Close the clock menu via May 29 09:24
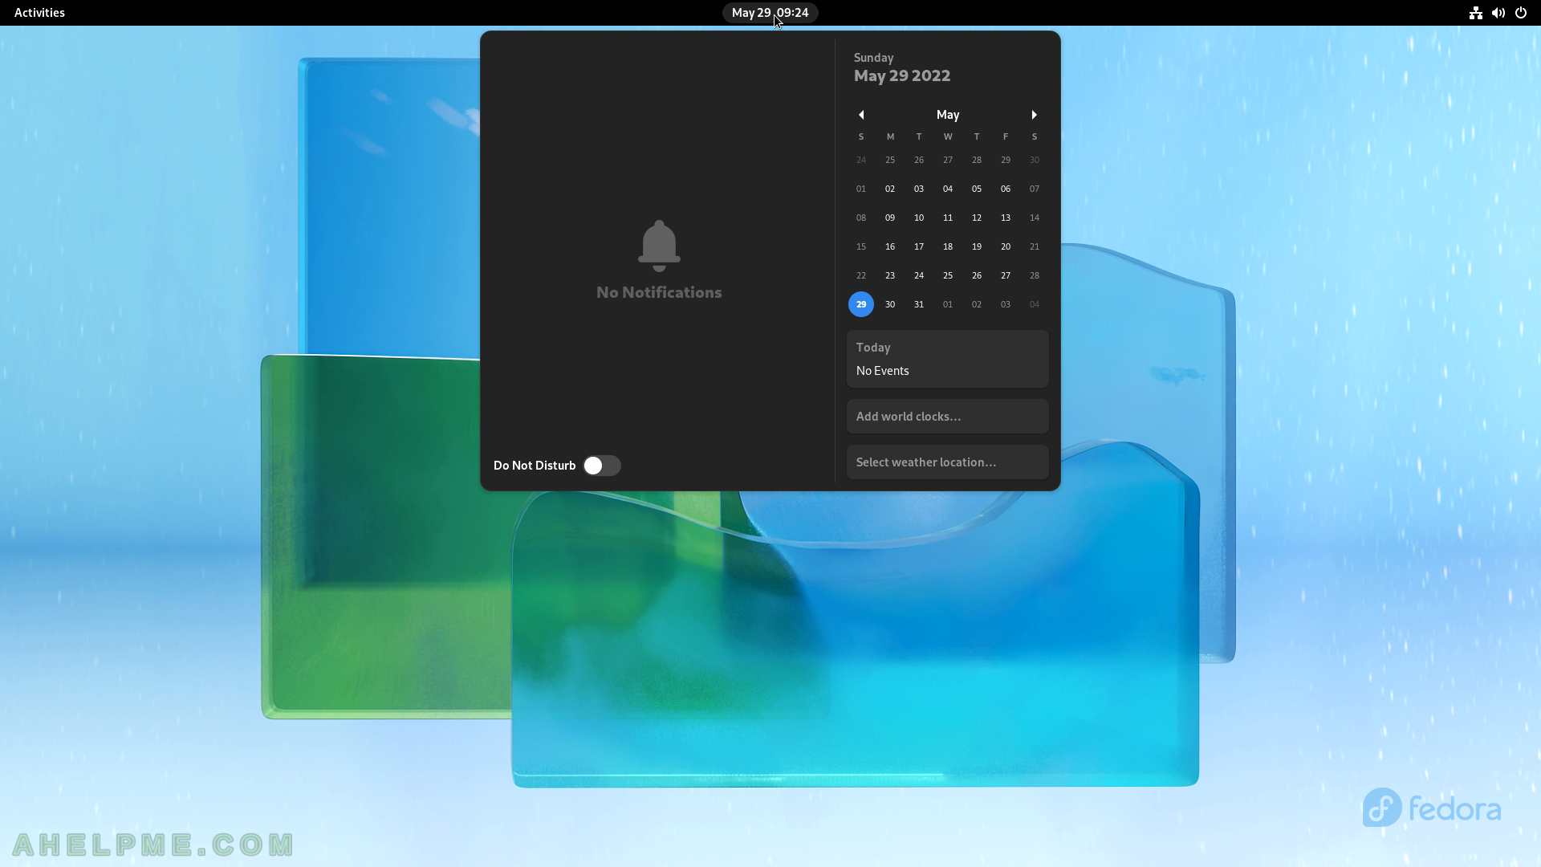The width and height of the screenshot is (1541, 867). click(770, 13)
